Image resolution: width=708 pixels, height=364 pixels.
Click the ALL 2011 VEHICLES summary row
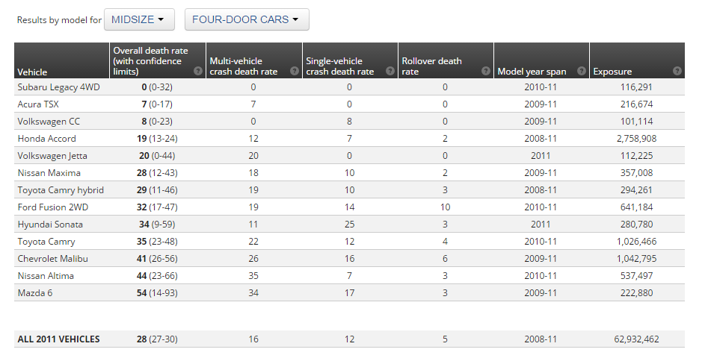(x=58, y=339)
